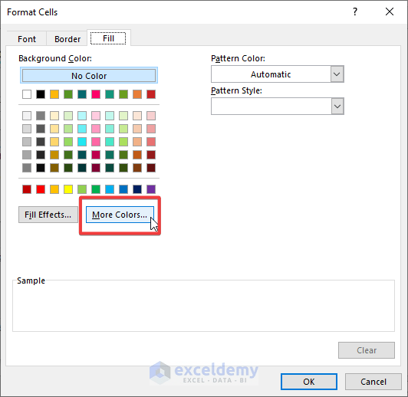The height and width of the screenshot is (397, 408).
Task: Choose the lightest pink tint swatch
Action: coord(96,116)
